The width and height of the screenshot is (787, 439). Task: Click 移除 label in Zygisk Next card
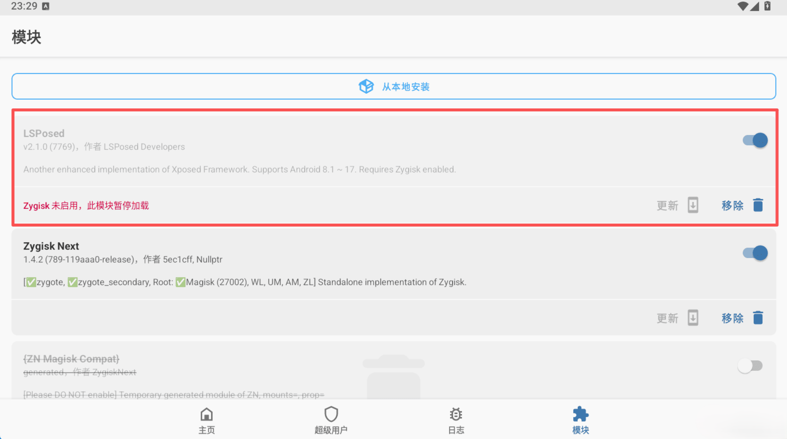732,318
